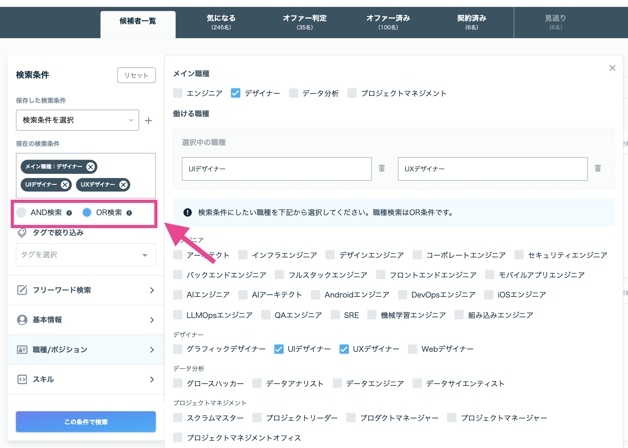This screenshot has height=448, width=628.
Task: Uncheck the UIデザイナー checkbox in the job list
Action: pos(279,349)
